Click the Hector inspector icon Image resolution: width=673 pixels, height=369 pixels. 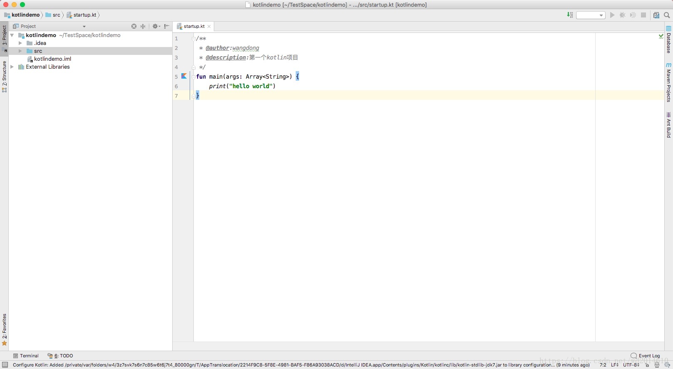(657, 365)
